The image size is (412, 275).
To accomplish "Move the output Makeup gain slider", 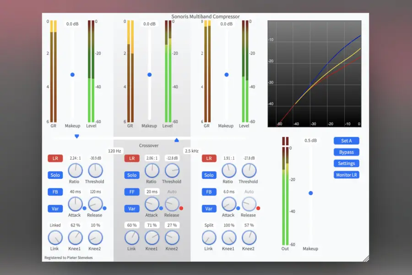I will 310,193.
